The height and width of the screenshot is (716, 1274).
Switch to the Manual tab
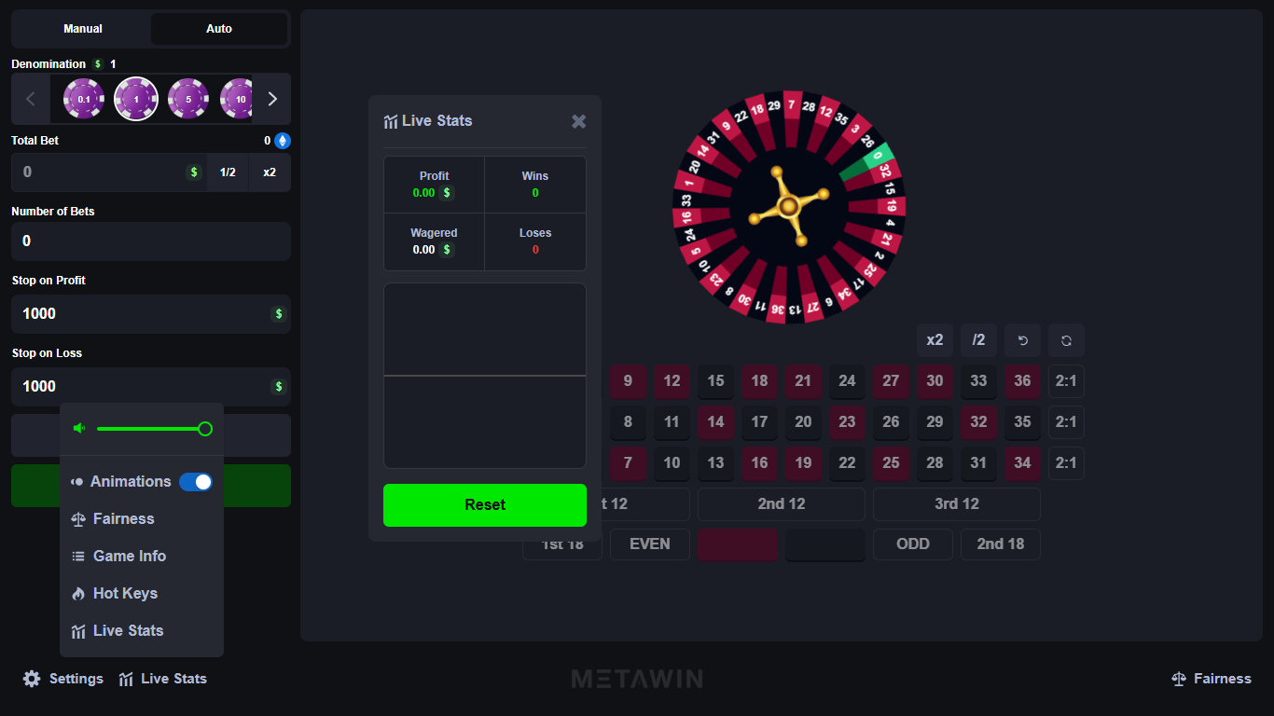(x=83, y=29)
